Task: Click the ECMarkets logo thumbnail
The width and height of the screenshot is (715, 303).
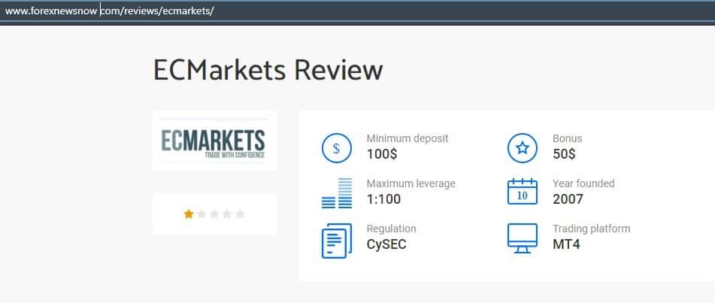Action: click(214, 141)
